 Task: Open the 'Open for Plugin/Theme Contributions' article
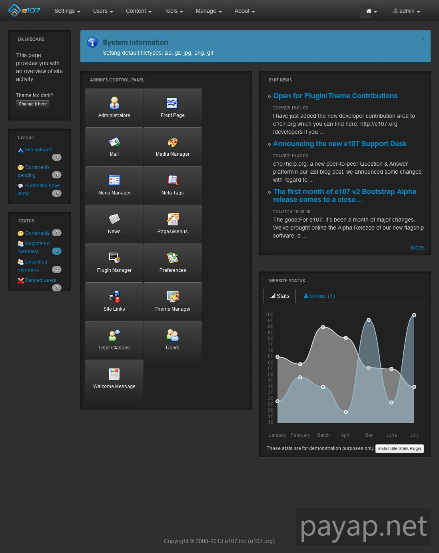coord(335,96)
